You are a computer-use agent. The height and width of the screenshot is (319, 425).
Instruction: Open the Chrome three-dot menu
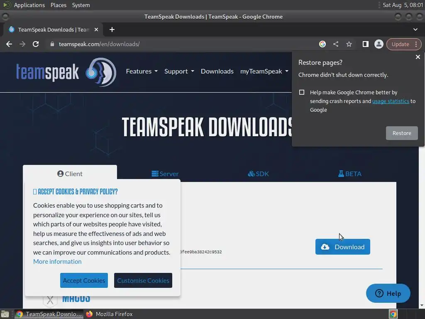pos(416,44)
